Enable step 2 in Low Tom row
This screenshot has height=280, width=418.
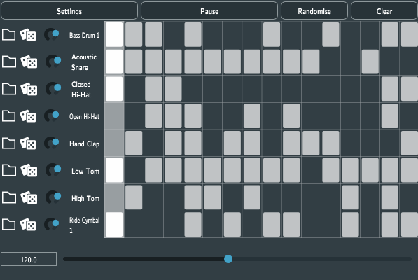tap(134, 170)
